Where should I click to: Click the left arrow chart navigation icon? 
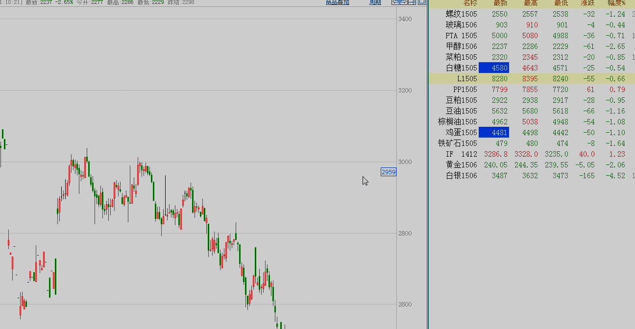[395, 2]
